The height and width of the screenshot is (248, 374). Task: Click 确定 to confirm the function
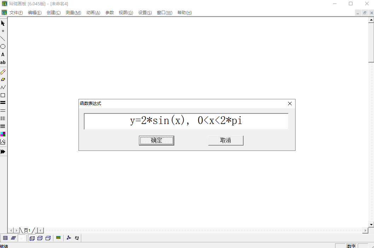[x=156, y=141]
